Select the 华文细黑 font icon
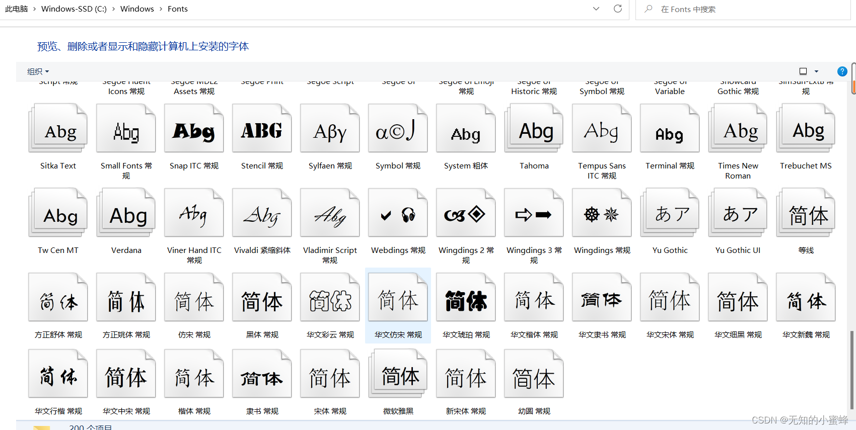The image size is (856, 430). 738,297
